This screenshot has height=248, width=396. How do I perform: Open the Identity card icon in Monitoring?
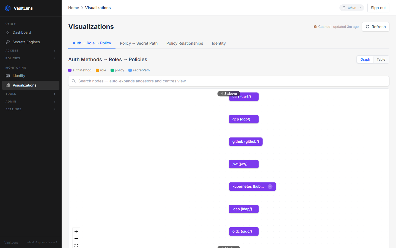[x=8, y=76]
